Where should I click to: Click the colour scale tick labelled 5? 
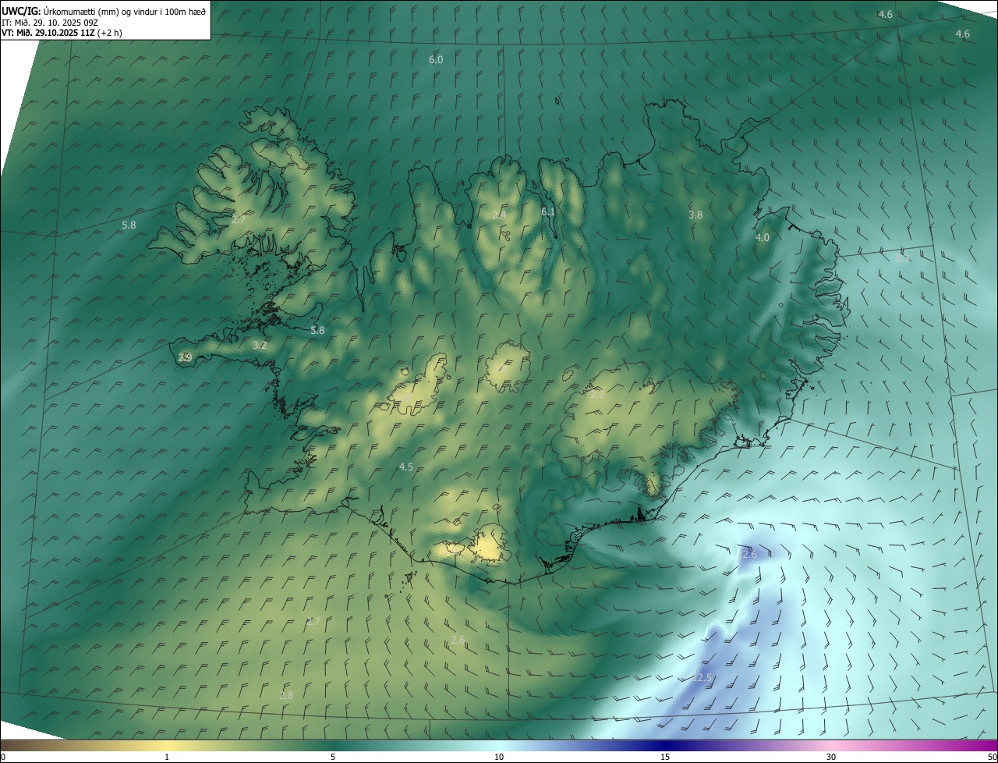[333, 757]
